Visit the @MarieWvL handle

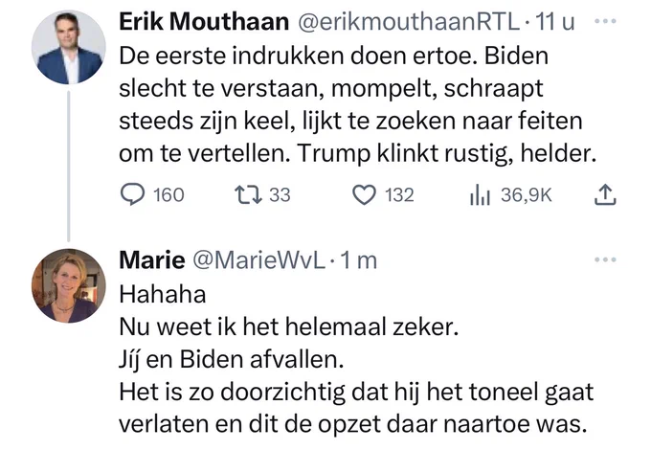point(258,260)
